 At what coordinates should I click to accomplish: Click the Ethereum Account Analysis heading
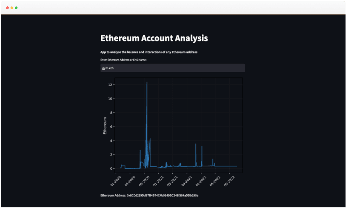154,38
